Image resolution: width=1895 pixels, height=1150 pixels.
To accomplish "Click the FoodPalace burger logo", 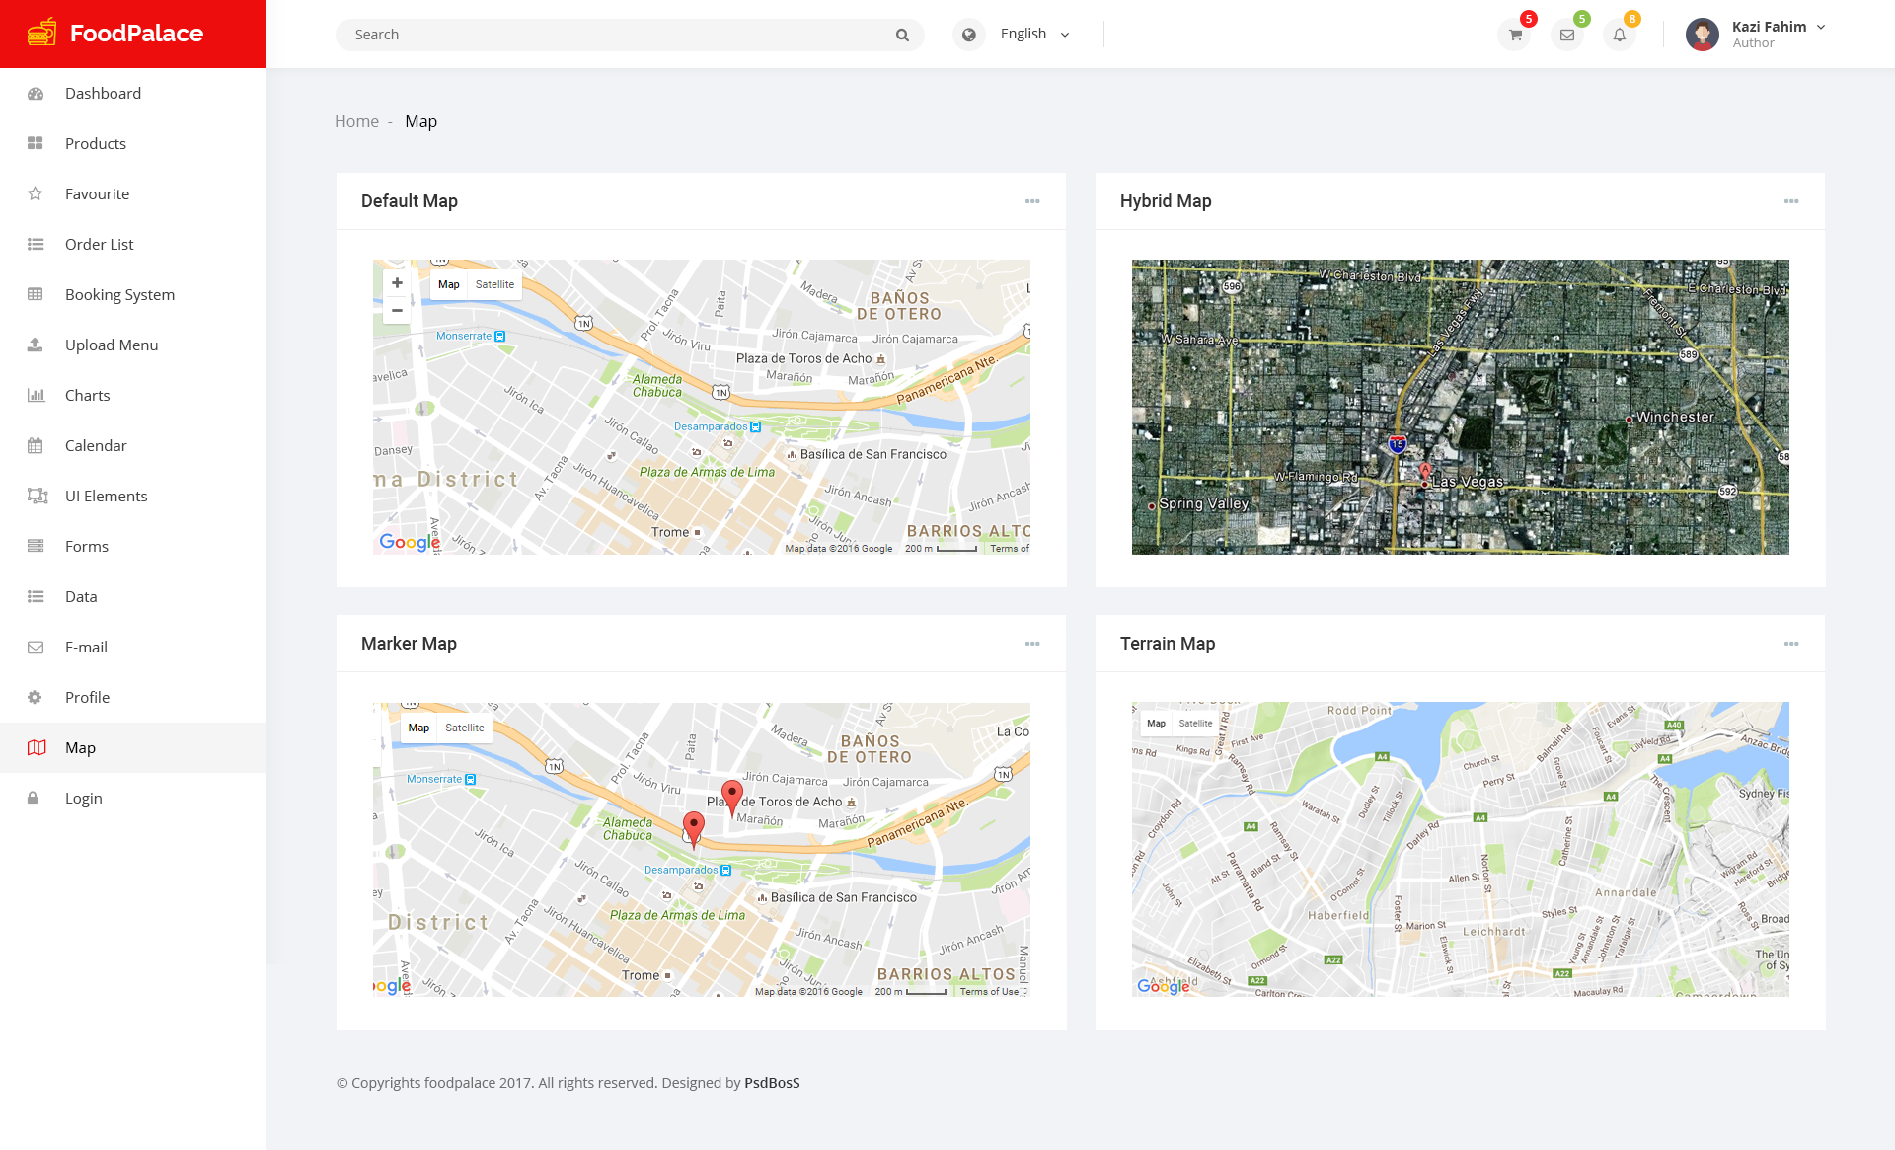I will (41, 33).
